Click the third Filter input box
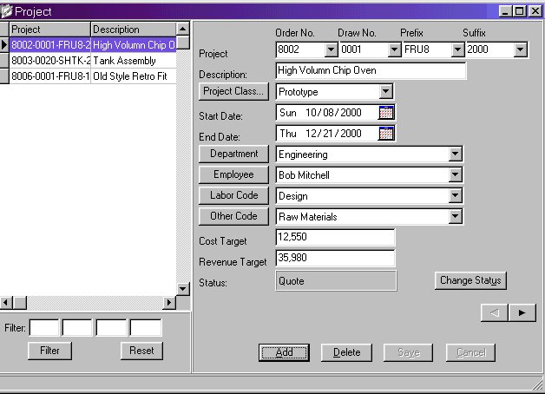 [111, 327]
